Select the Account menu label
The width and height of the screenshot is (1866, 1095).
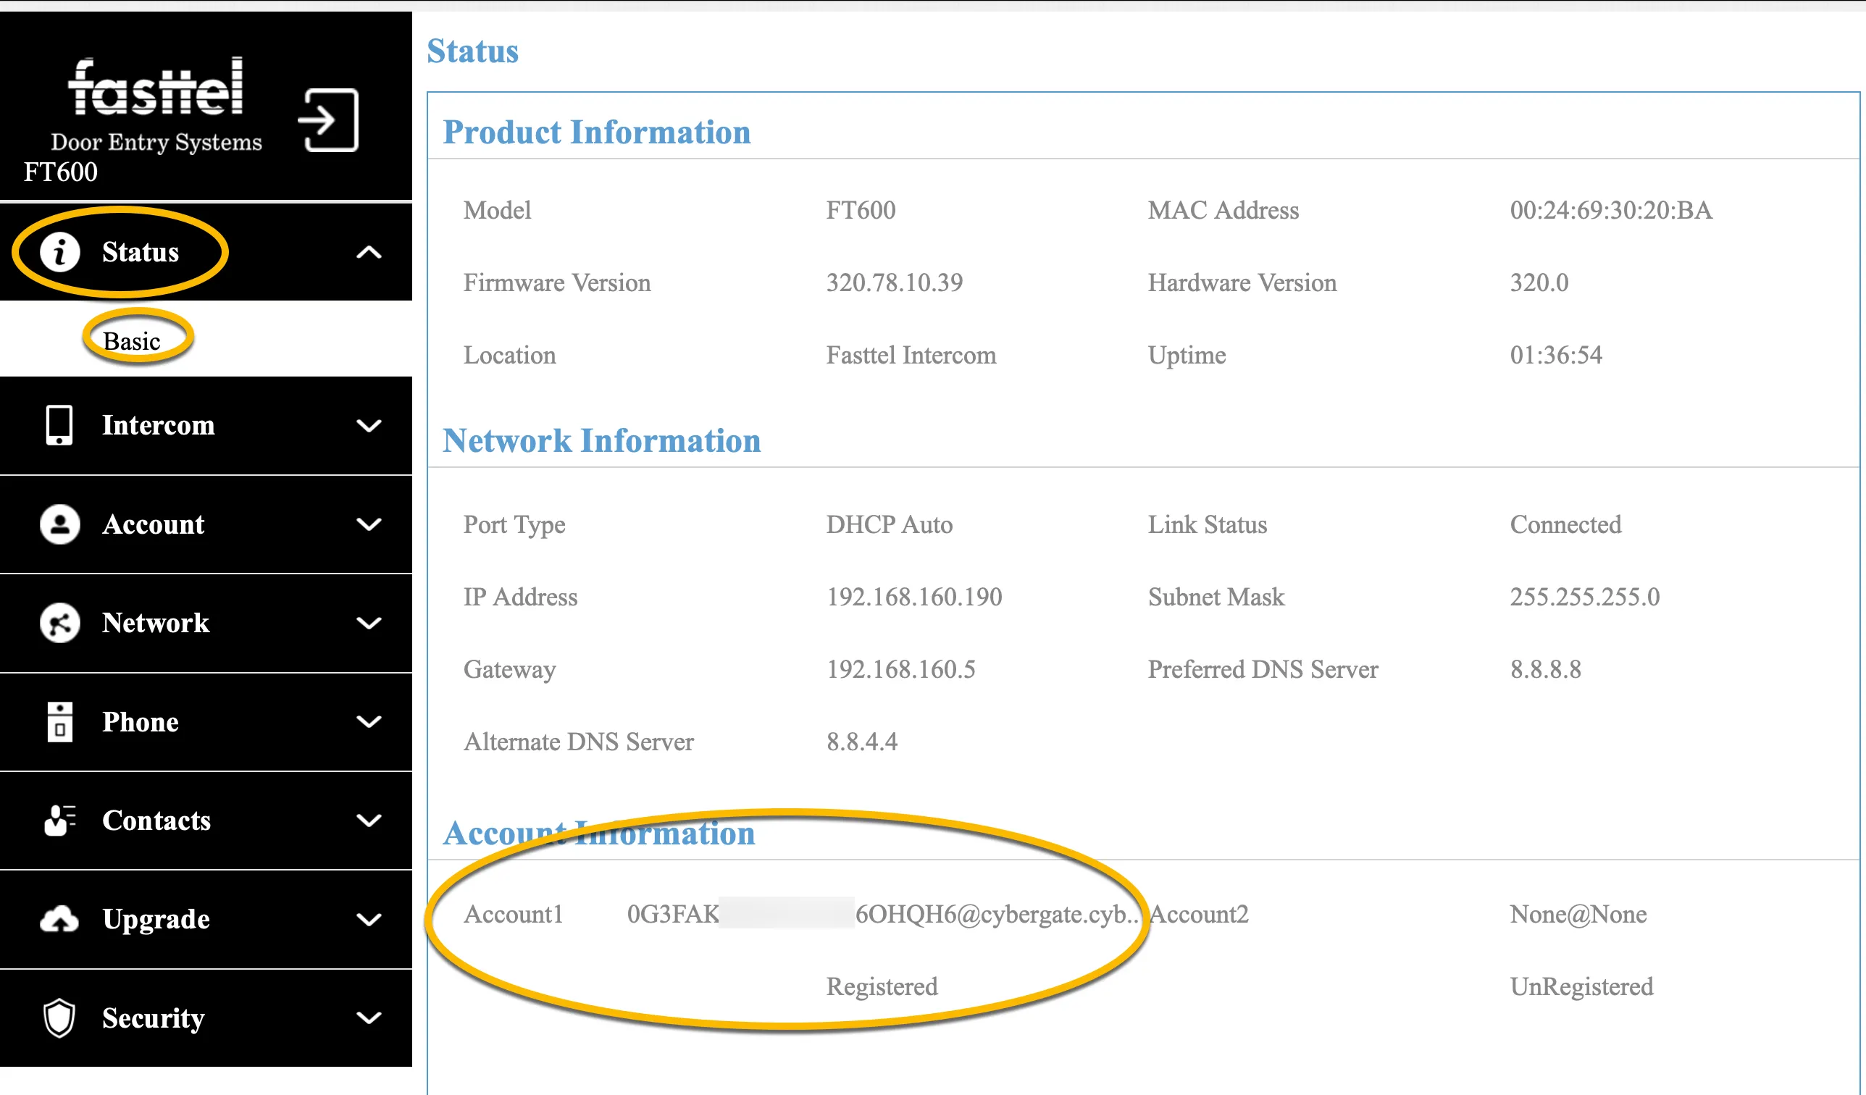(x=154, y=524)
